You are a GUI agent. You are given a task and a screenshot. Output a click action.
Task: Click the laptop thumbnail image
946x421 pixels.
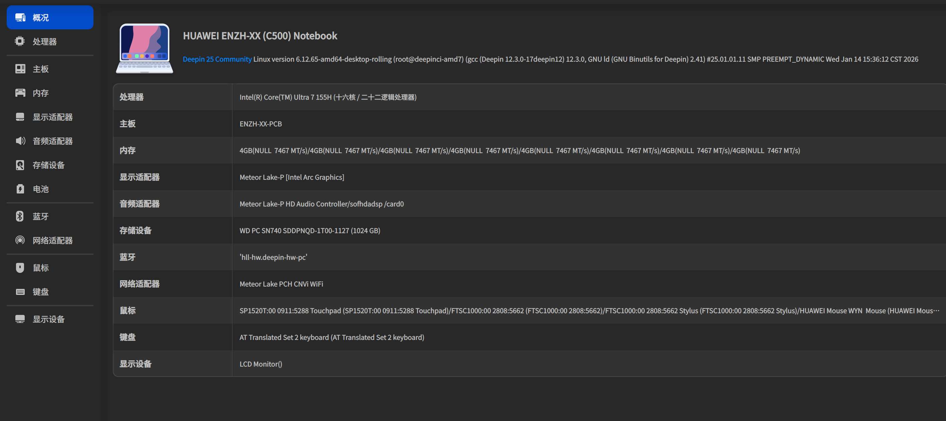pos(144,48)
